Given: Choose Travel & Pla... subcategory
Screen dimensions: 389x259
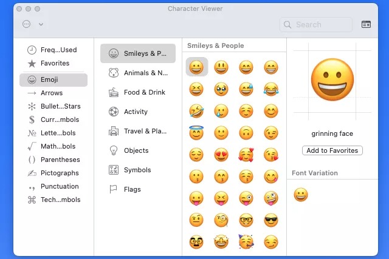Looking at the screenshot, I should click(x=138, y=131).
